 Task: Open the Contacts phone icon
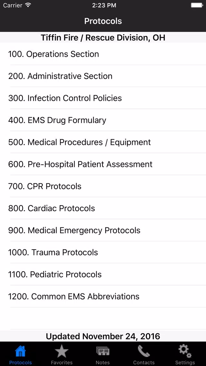click(144, 351)
